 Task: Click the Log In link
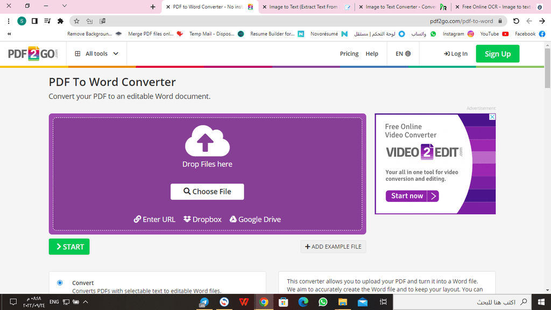pos(455,54)
